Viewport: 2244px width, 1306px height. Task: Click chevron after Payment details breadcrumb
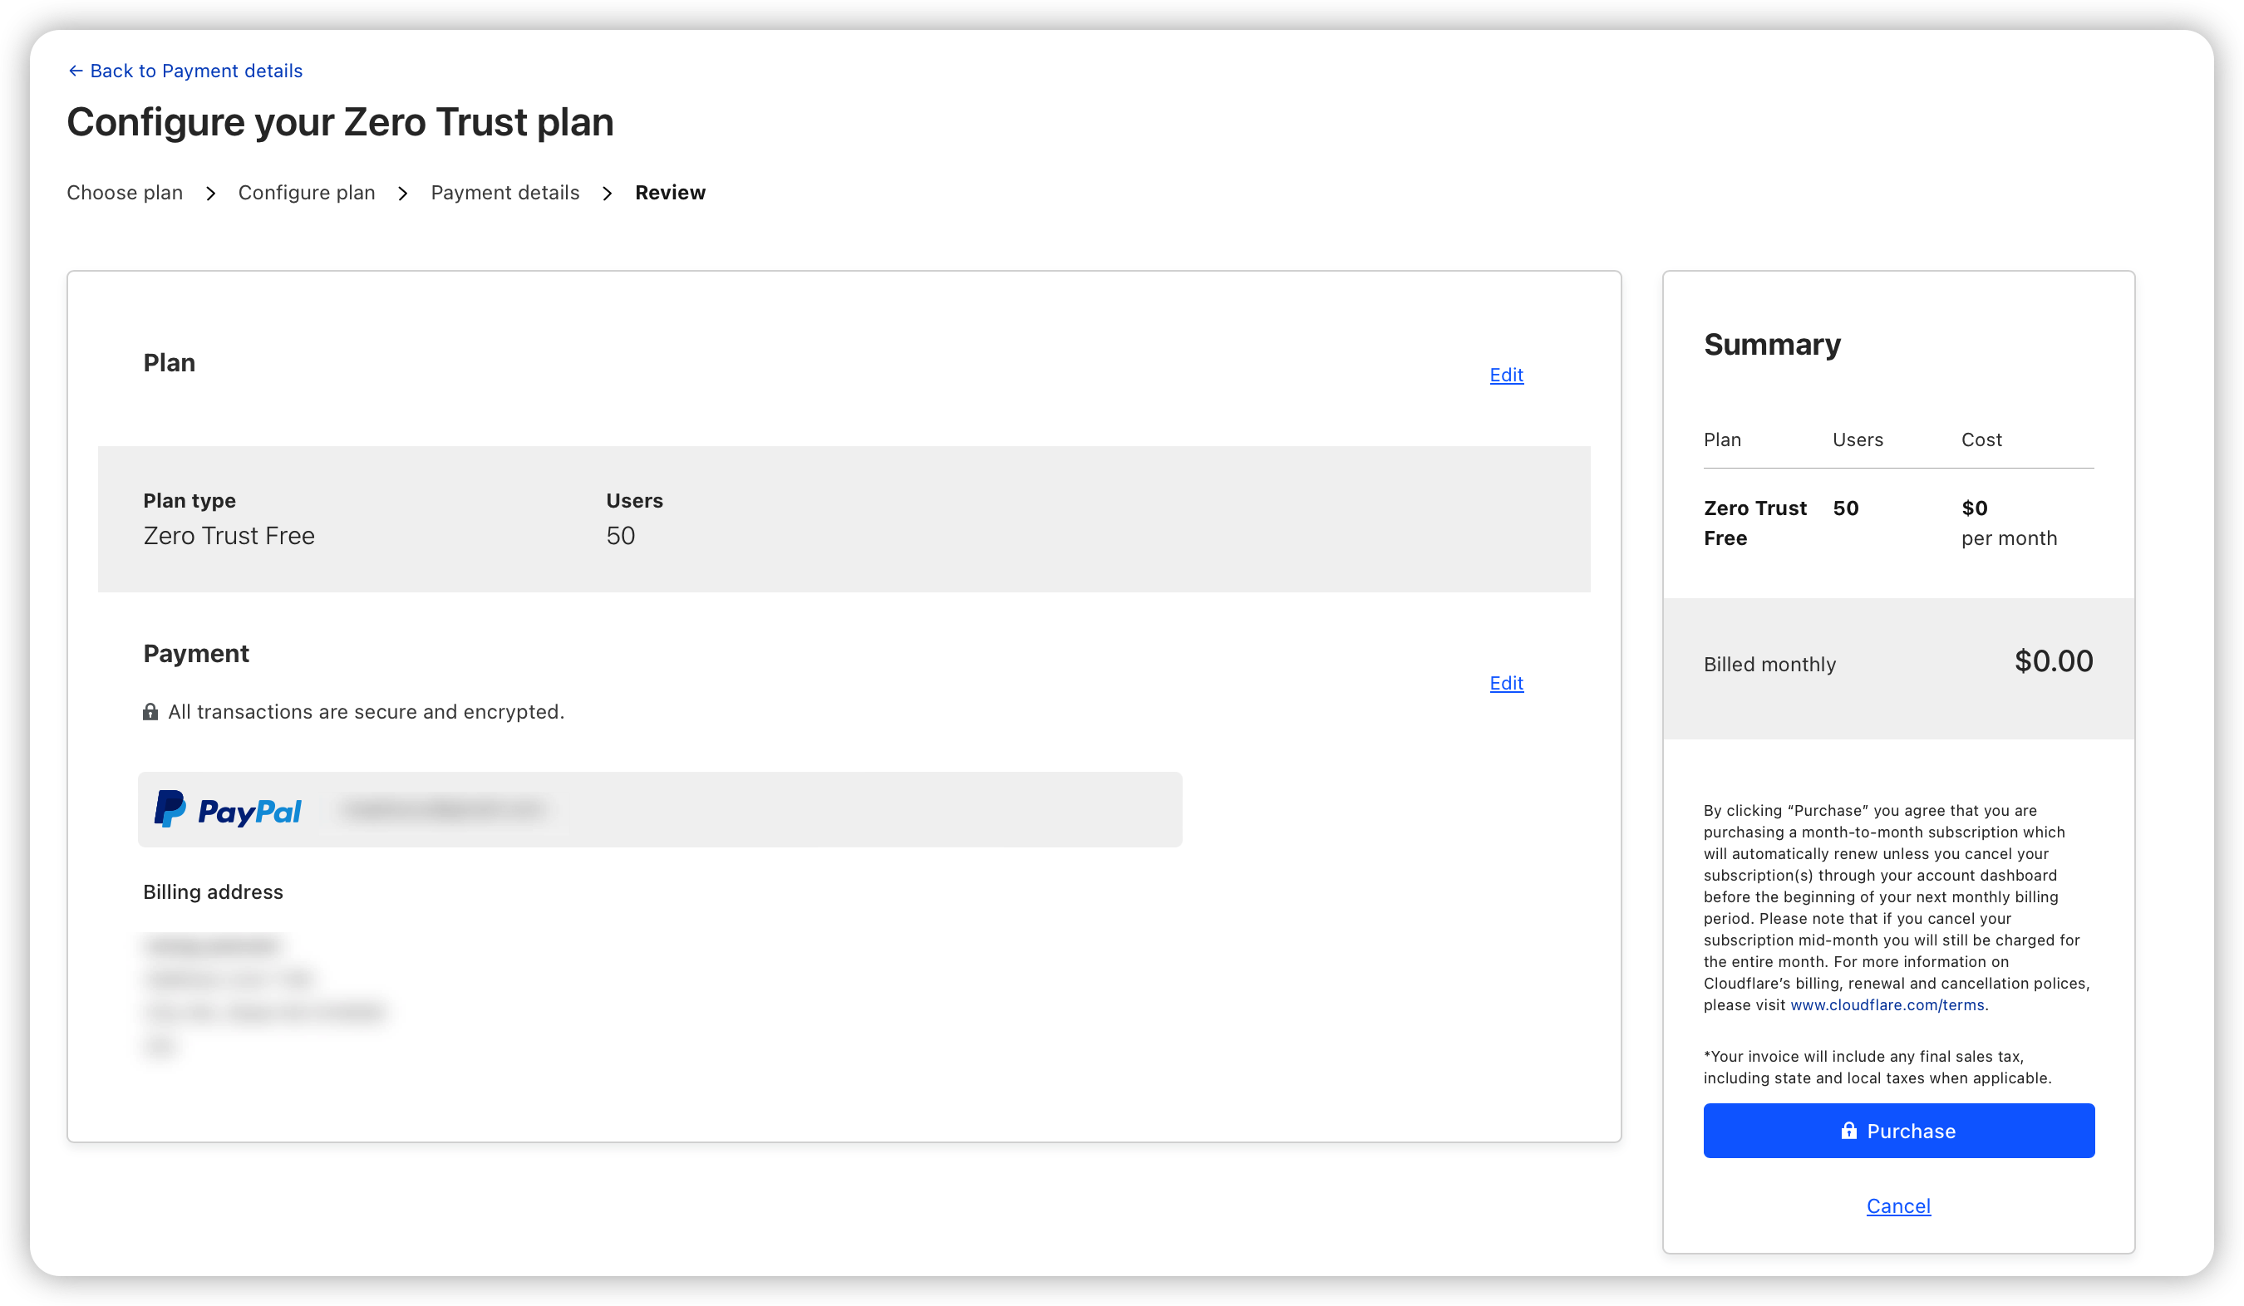point(608,194)
